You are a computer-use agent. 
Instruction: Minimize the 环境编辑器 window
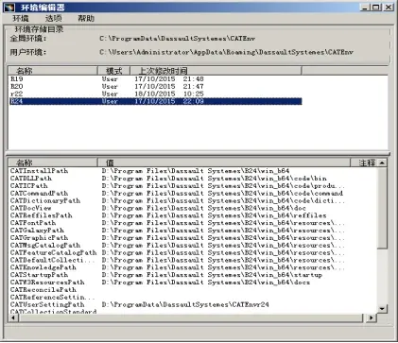(x=365, y=7)
